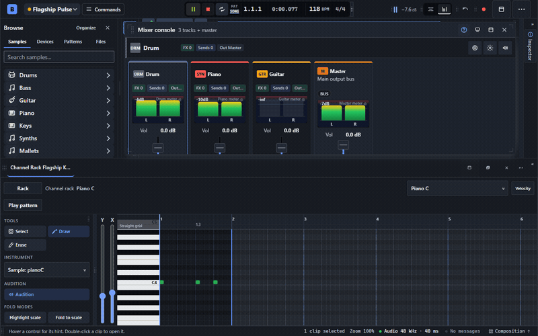The width and height of the screenshot is (538, 336).
Task: Enable Highlight scale fold mode
Action: (25, 317)
